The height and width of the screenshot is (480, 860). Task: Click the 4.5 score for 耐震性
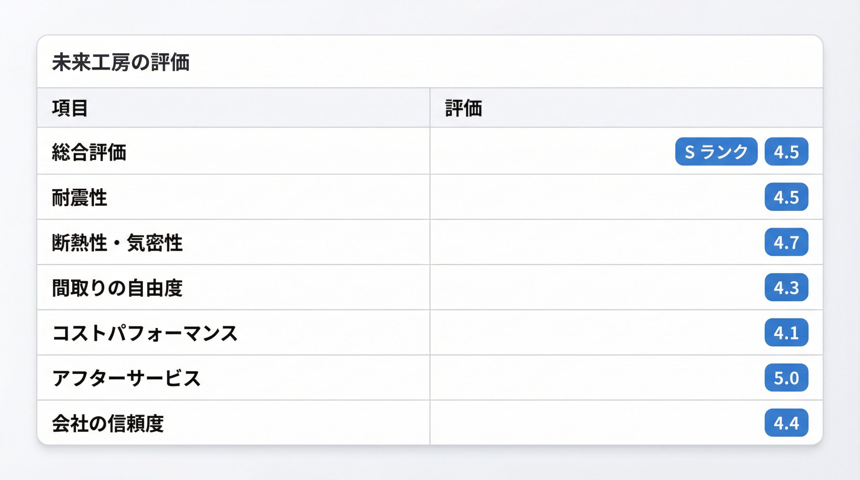[786, 197]
